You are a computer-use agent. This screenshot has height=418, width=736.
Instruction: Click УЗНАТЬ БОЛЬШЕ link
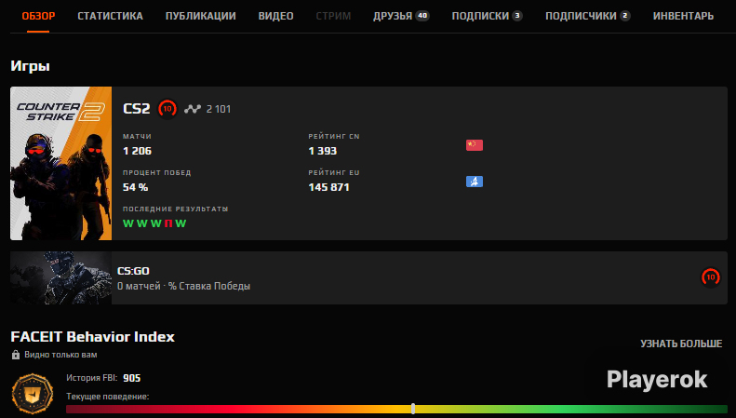tap(681, 344)
